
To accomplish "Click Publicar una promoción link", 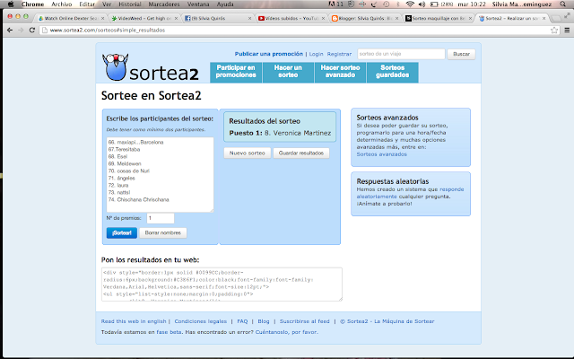I will click(x=269, y=54).
